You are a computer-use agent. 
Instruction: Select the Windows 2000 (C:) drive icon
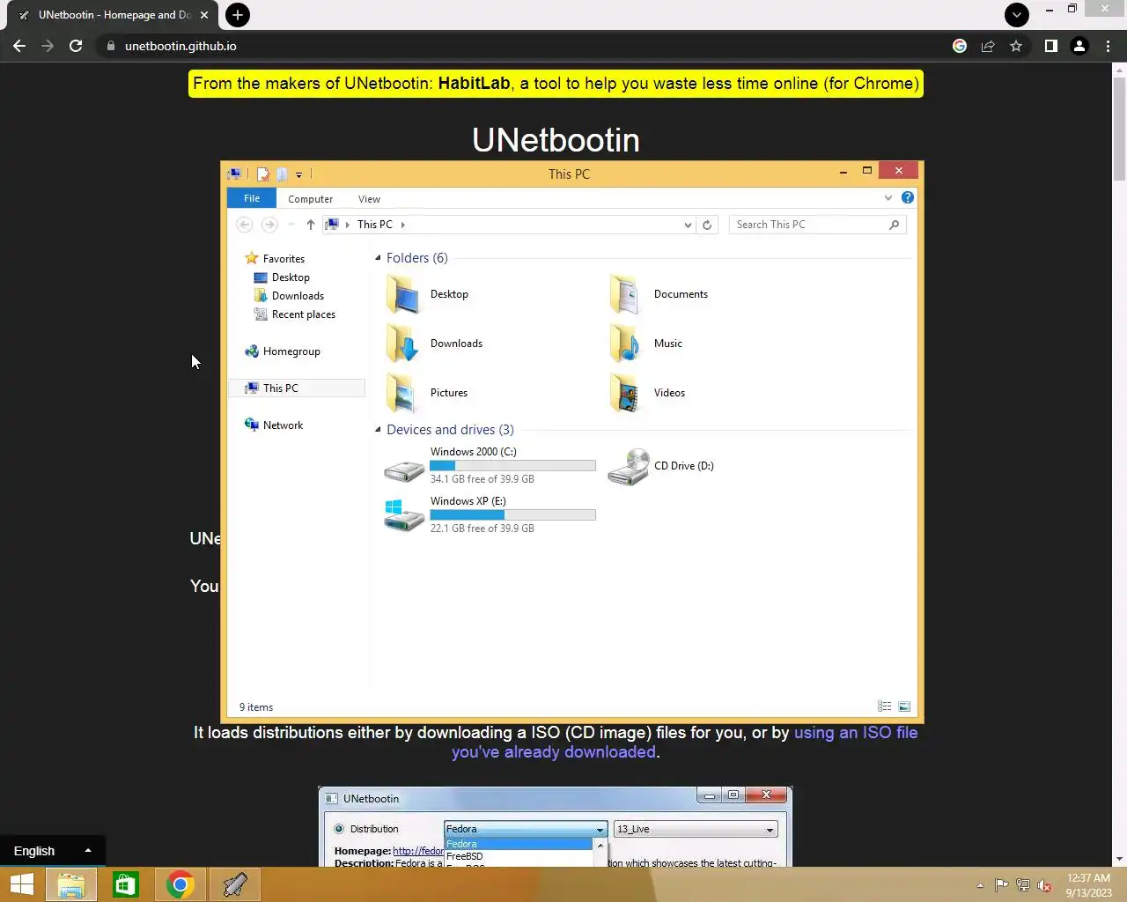404,471
